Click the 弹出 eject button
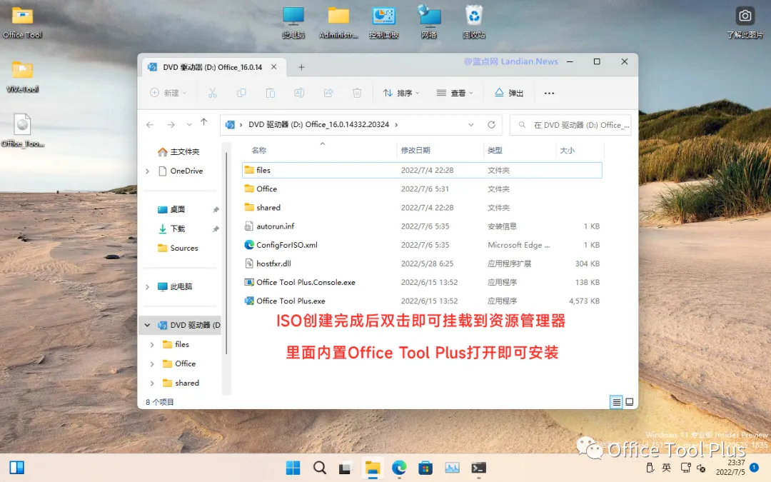 tap(509, 93)
